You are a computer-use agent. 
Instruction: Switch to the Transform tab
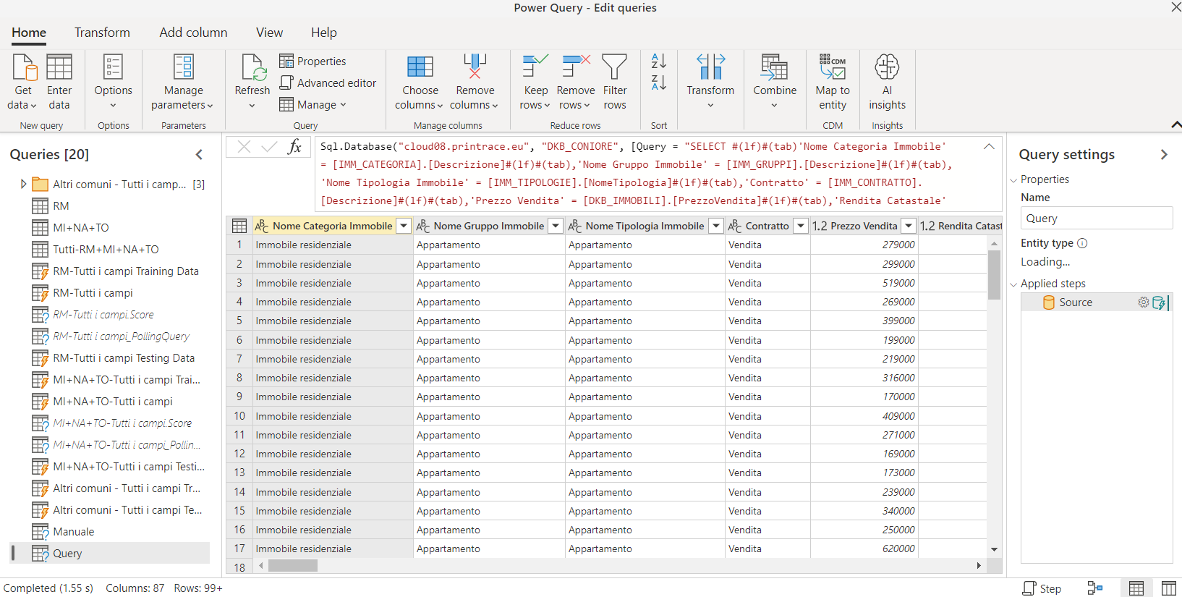(102, 33)
